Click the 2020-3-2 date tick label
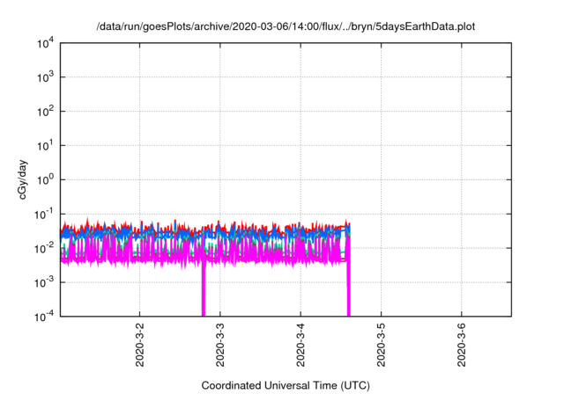 [139, 345]
